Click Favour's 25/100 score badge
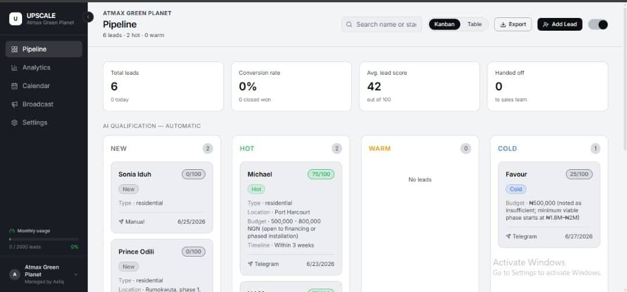Image resolution: width=627 pixels, height=292 pixels. tap(579, 174)
